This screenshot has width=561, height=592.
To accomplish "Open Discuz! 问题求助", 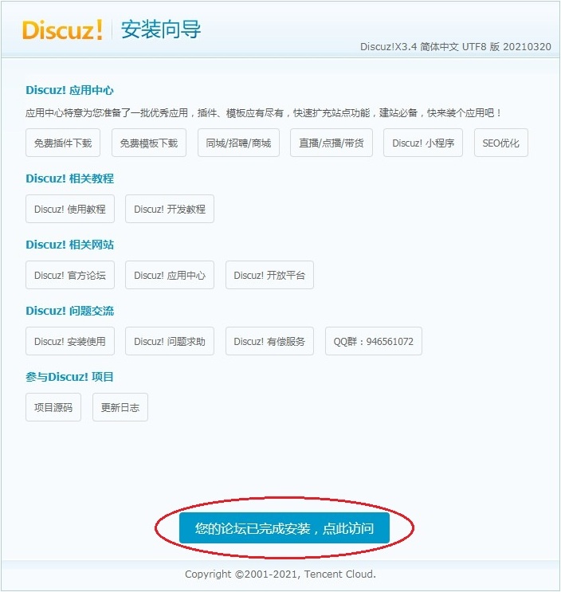I will [170, 341].
